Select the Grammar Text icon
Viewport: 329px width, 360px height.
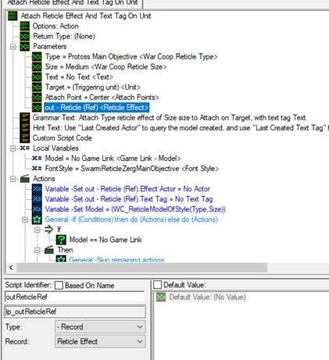(x=25, y=118)
